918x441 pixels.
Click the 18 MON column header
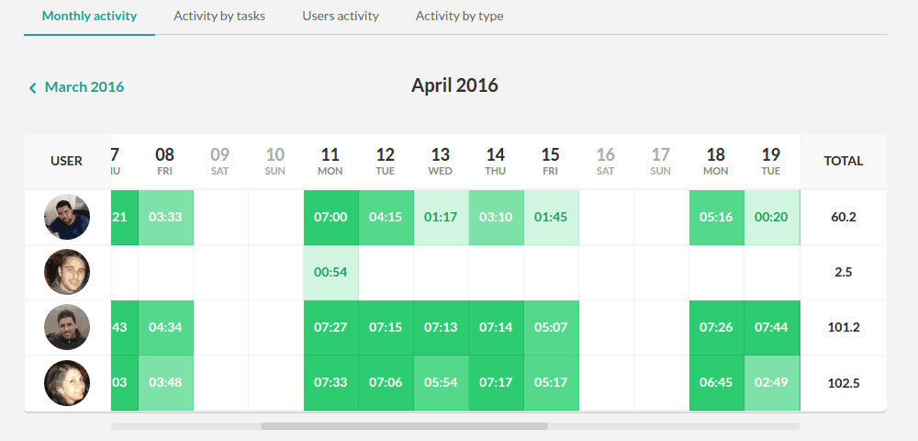[716, 161]
